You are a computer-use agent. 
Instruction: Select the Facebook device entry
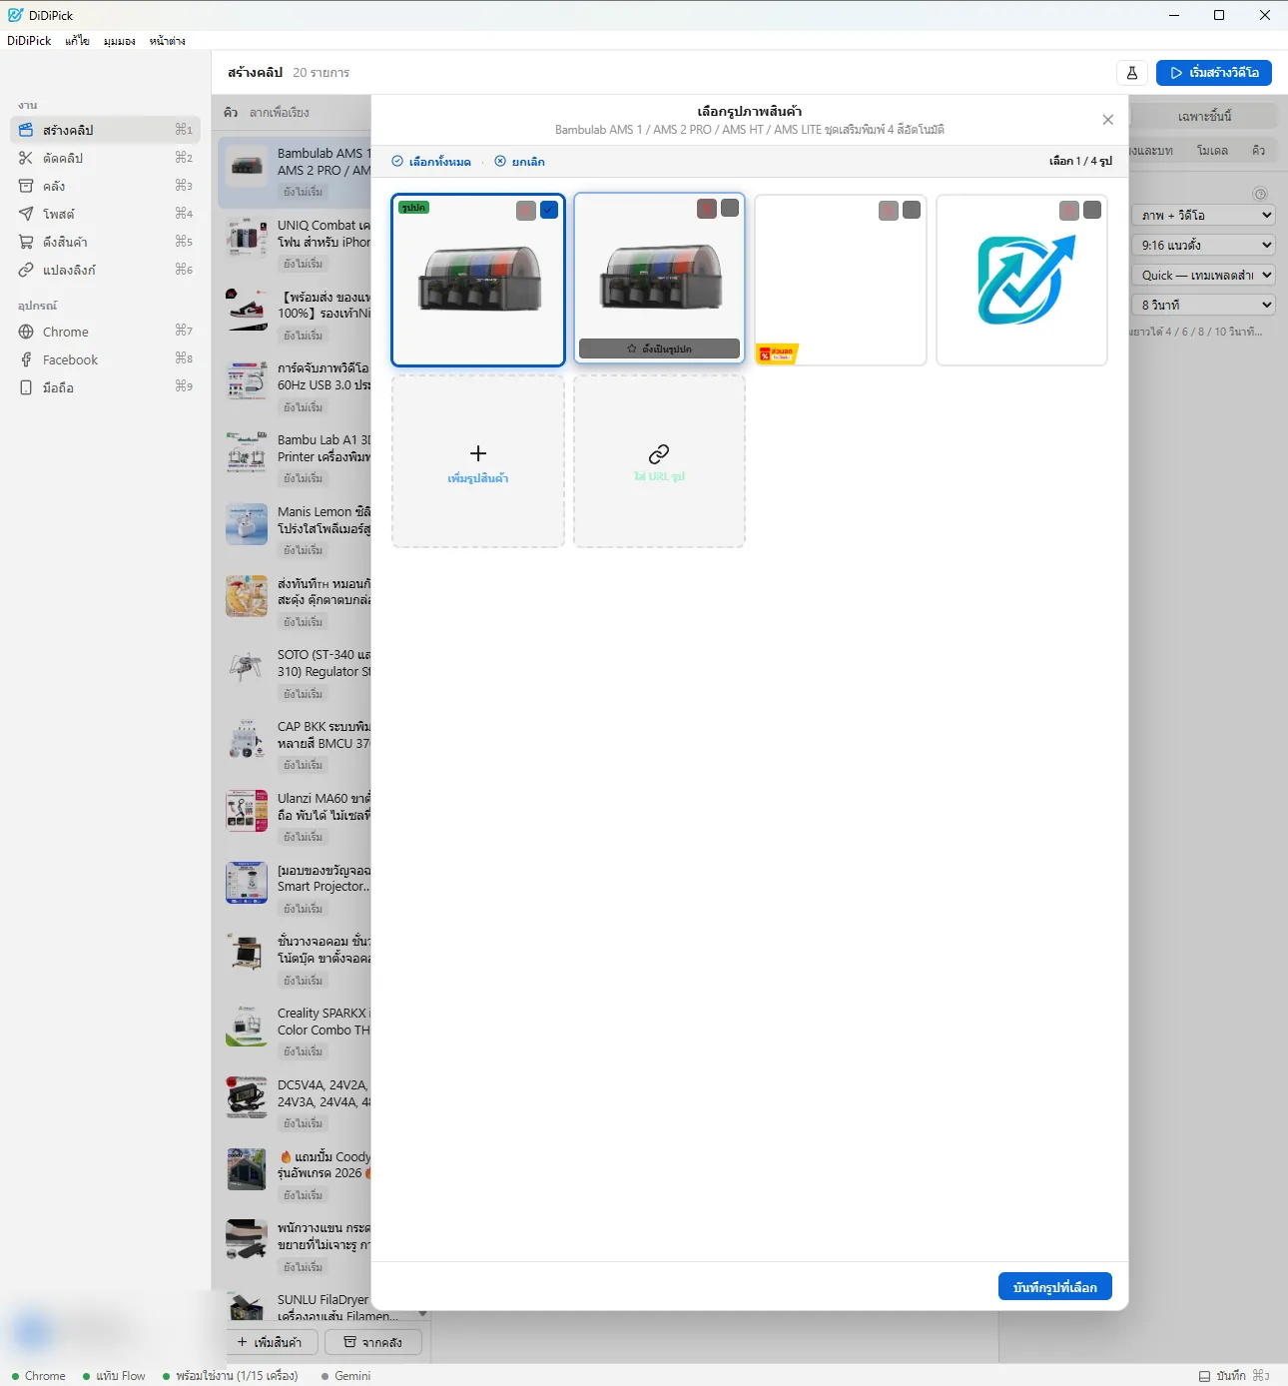pos(105,359)
